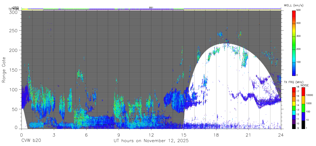Click the range gate tick label '250'
The image size is (316, 146).
(14, 30)
